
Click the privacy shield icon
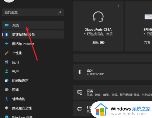pyautogui.click(x=7, y=108)
